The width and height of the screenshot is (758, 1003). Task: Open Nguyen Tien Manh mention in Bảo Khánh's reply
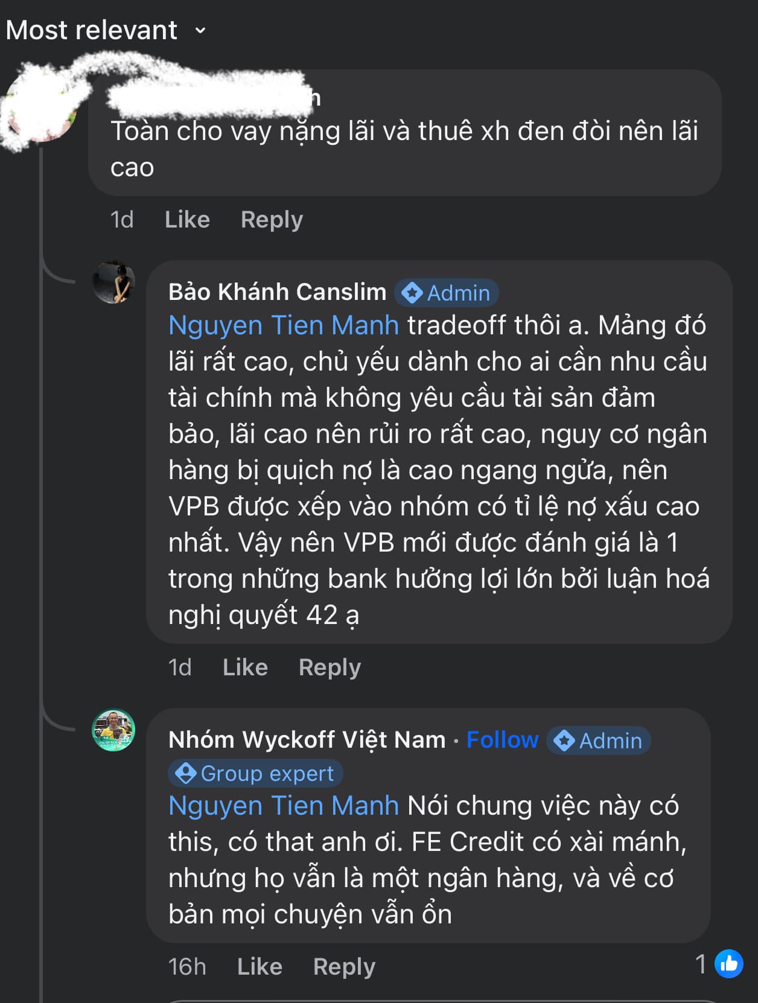(x=284, y=325)
